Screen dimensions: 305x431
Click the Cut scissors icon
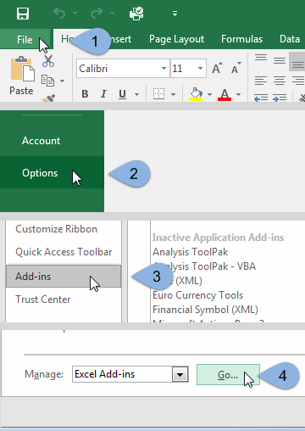pos(48,61)
